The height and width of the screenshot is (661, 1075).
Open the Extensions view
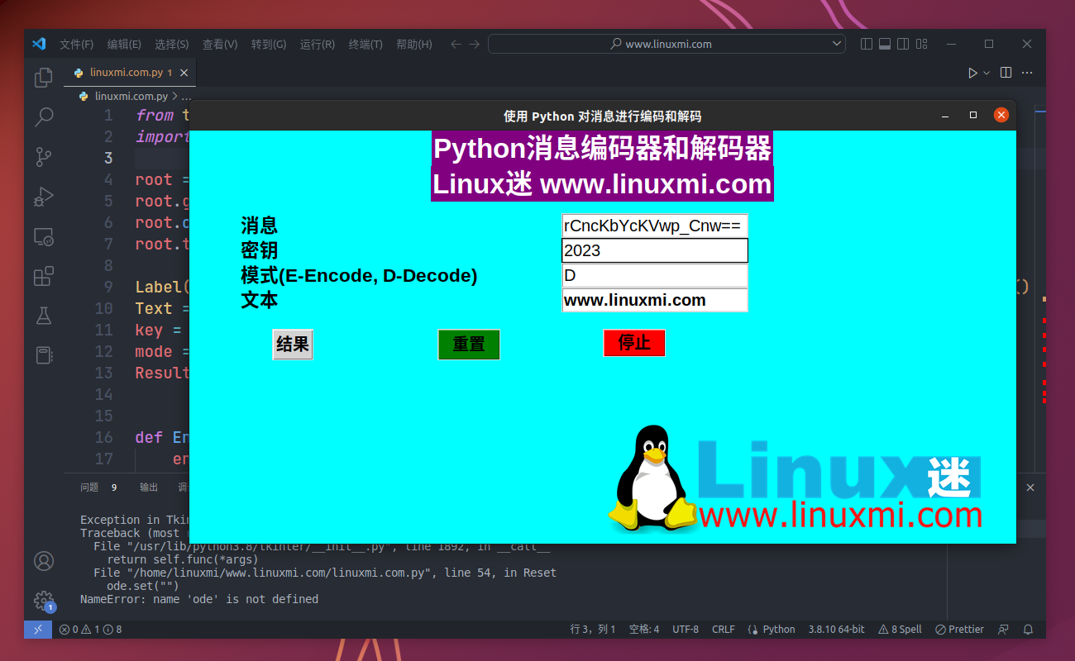pos(44,276)
